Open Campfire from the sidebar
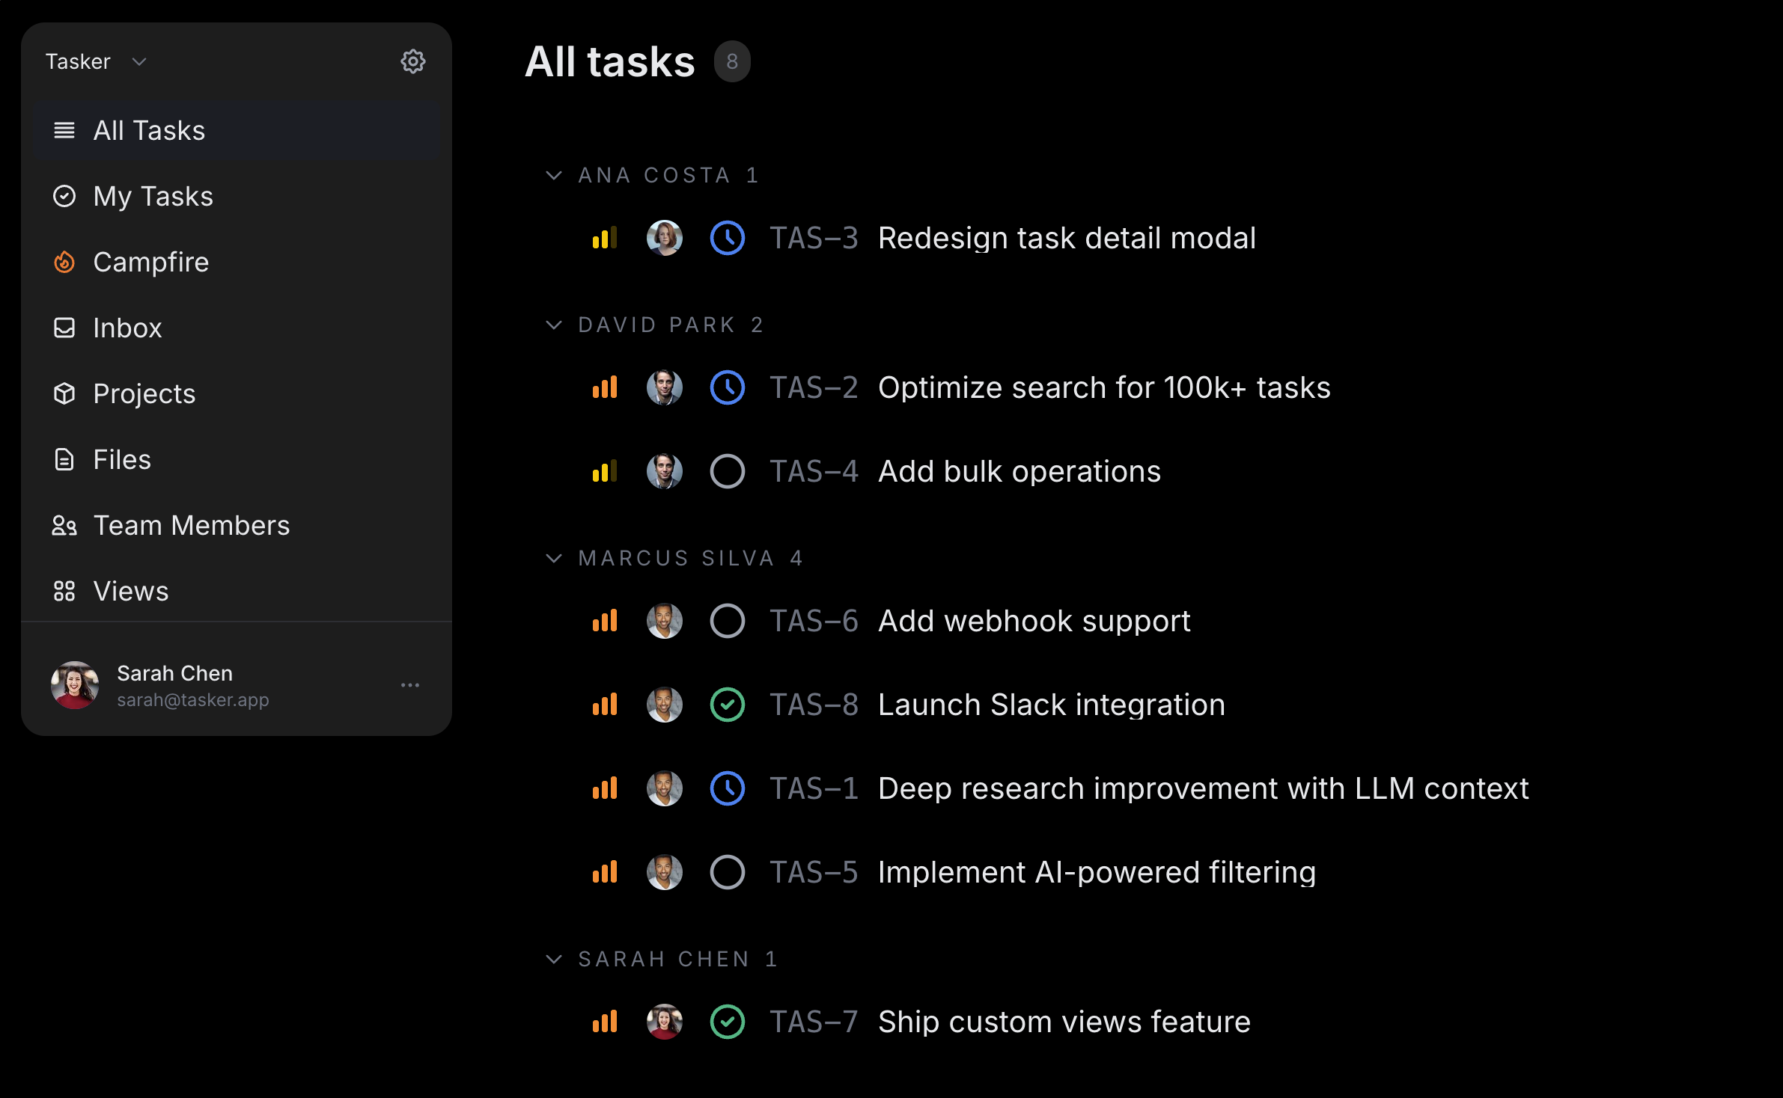 pyautogui.click(x=152, y=262)
